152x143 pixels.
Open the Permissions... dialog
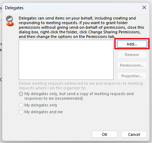[x=132, y=65]
